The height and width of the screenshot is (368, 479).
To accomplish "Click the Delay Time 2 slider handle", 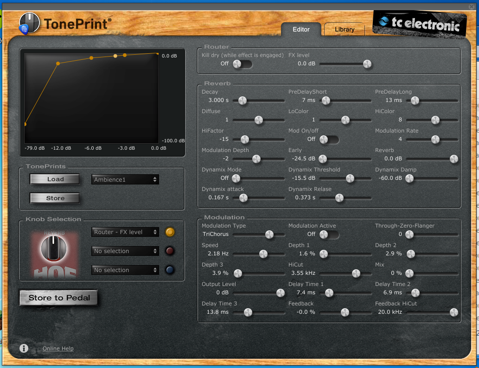I will click(415, 293).
